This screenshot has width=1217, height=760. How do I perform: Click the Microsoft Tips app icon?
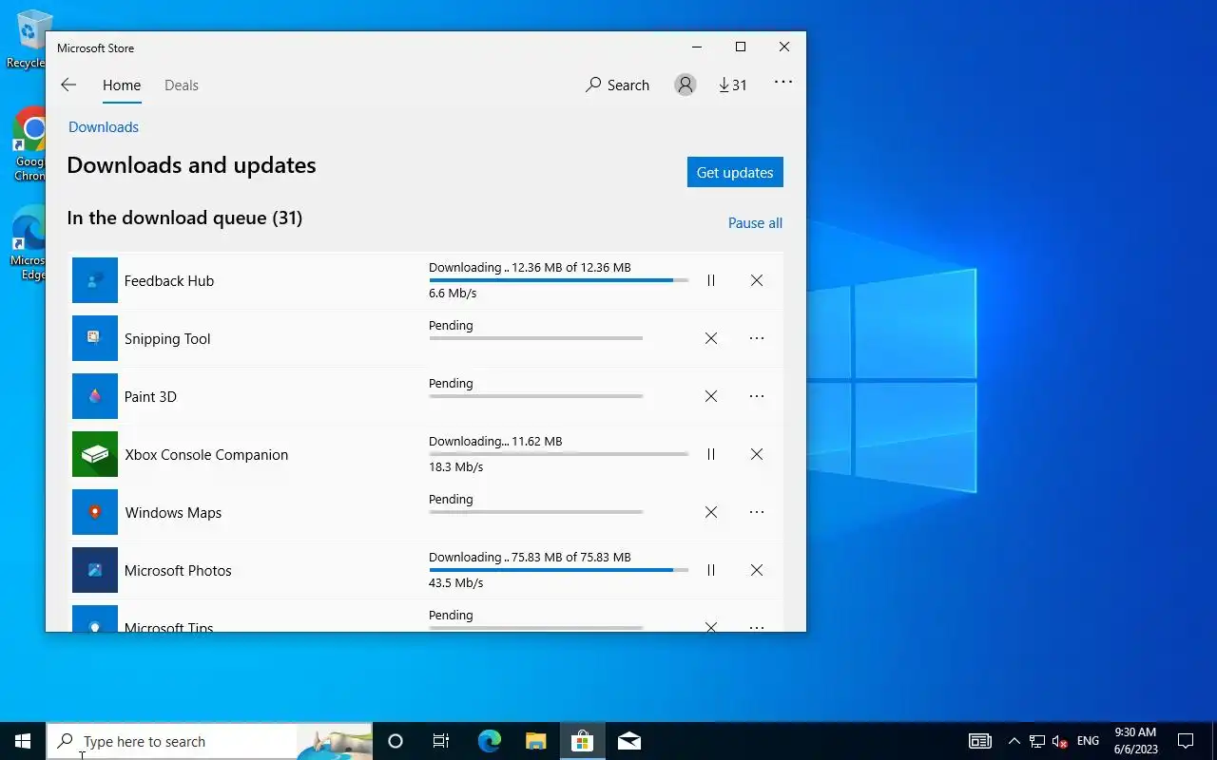pos(95,618)
